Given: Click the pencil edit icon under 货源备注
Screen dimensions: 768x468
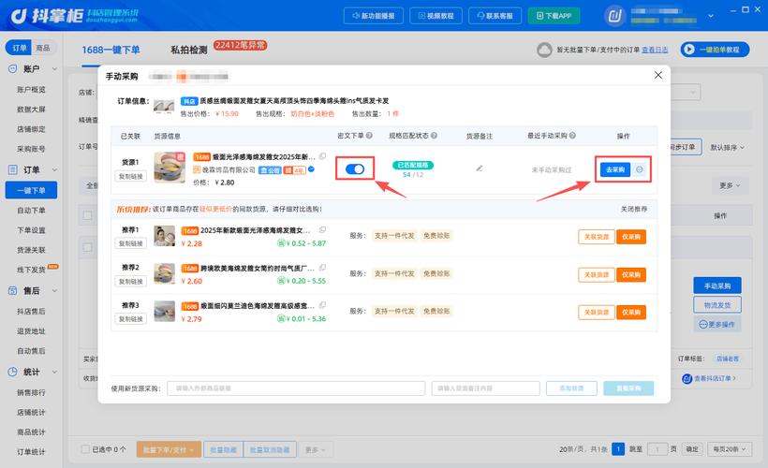Looking at the screenshot, I should (479, 168).
